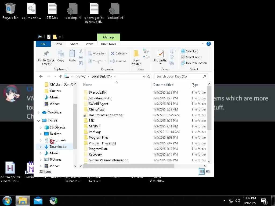
Task: Click the New folder icon
Action: [x=136, y=53]
